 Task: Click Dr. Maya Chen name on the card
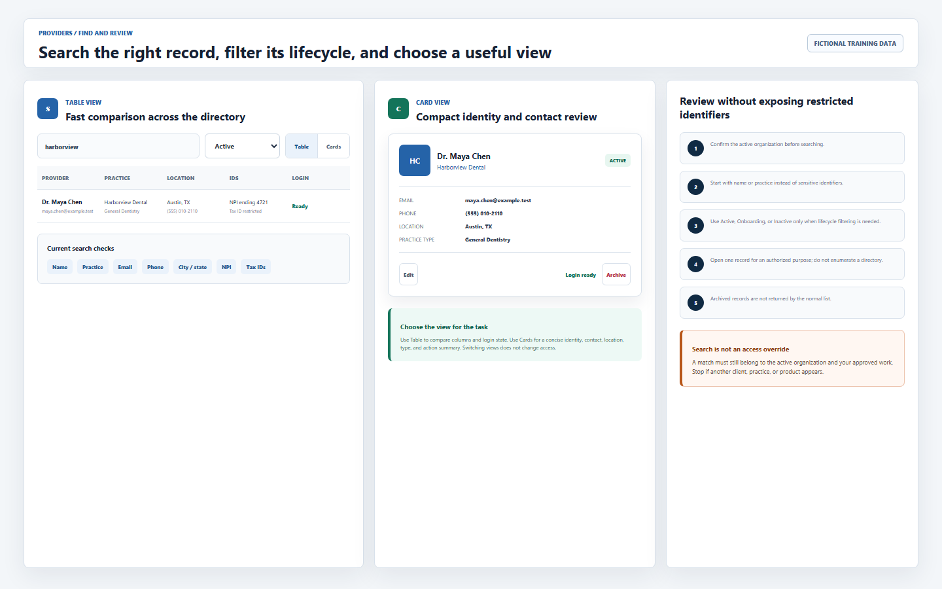click(464, 156)
